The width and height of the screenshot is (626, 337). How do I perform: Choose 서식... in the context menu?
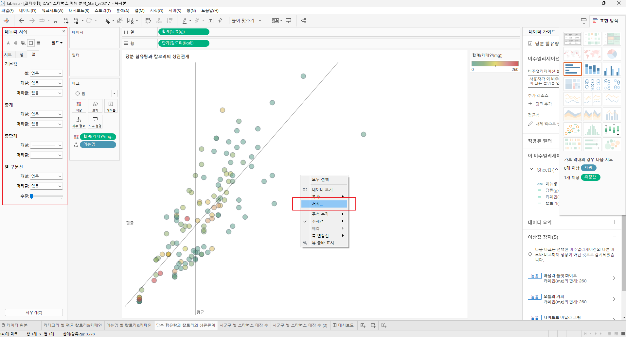[x=324, y=204]
